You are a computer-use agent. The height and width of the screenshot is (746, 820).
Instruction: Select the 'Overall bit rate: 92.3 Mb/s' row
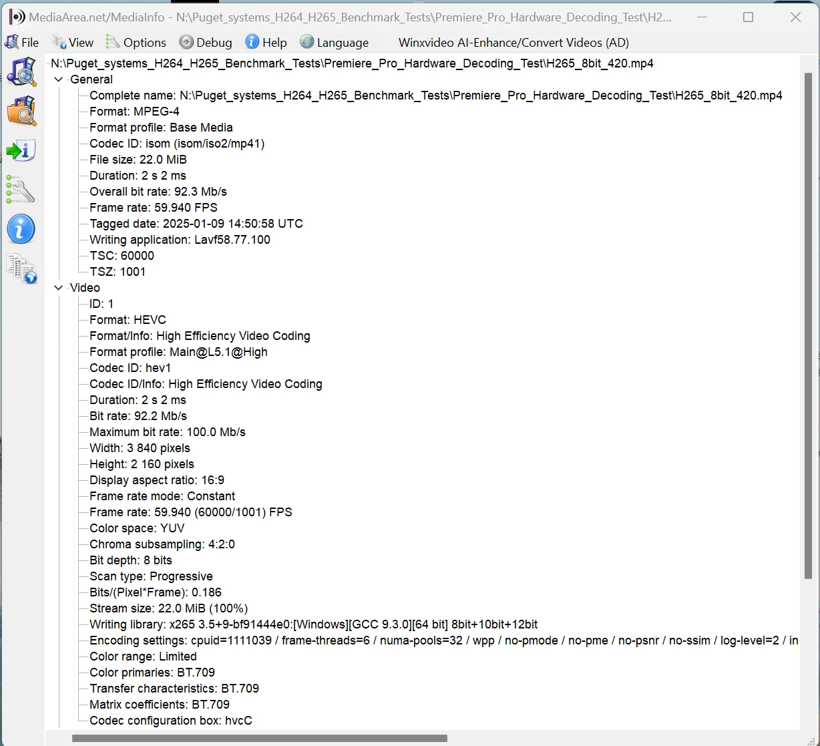tap(158, 192)
